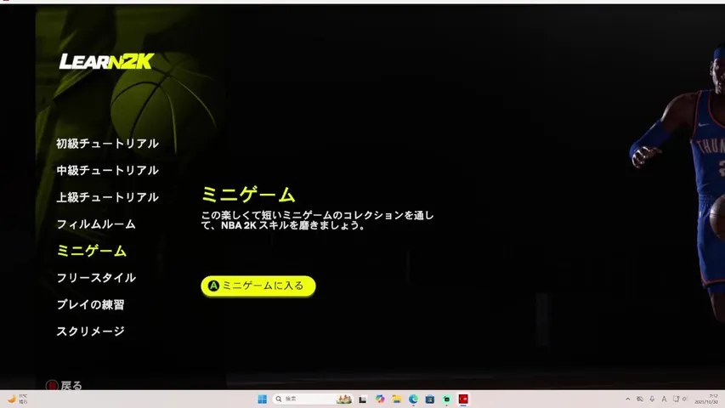Image resolution: width=725 pixels, height=408 pixels.
Task: Click the microphone tray icon
Action: tap(652, 399)
